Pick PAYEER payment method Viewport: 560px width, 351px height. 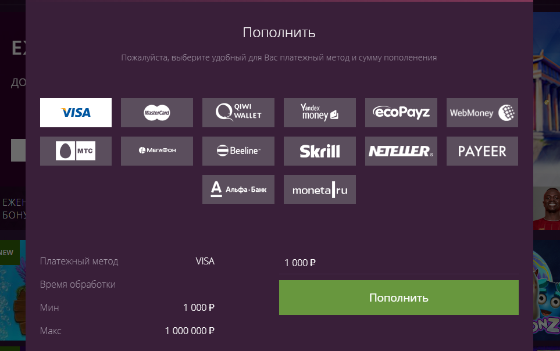[x=482, y=151]
